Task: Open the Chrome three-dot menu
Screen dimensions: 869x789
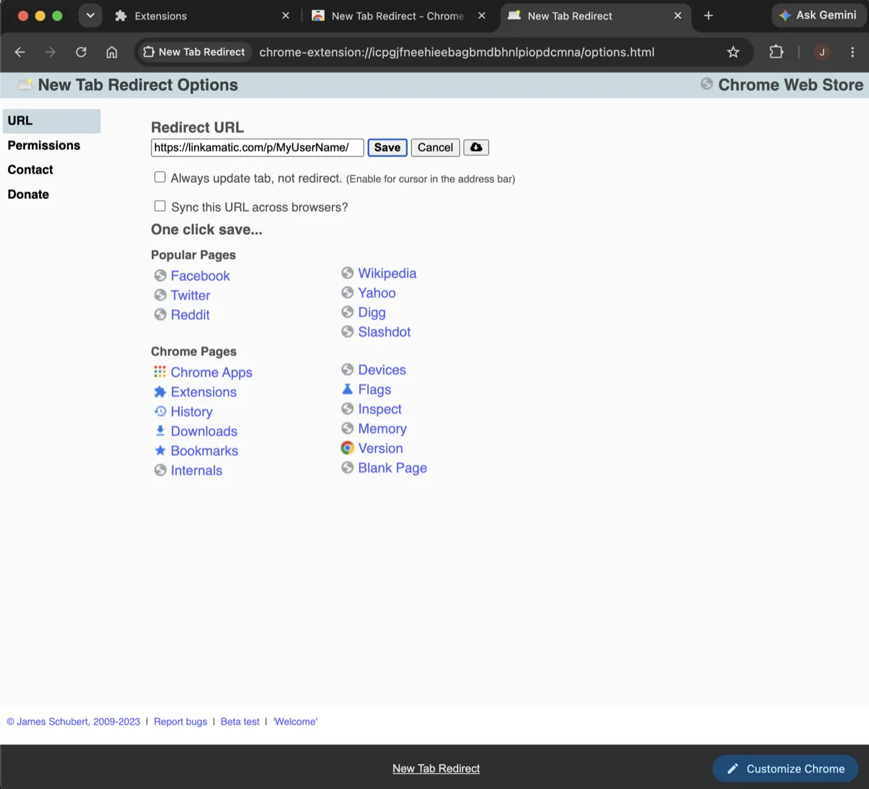Action: tap(852, 52)
